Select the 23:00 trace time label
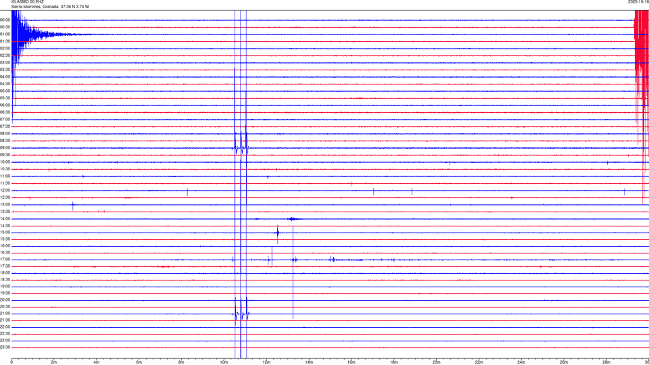649x365 pixels. pos(5,341)
